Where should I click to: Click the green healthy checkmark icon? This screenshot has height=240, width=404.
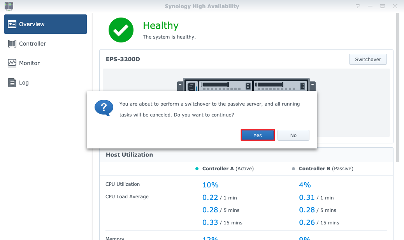(x=121, y=30)
